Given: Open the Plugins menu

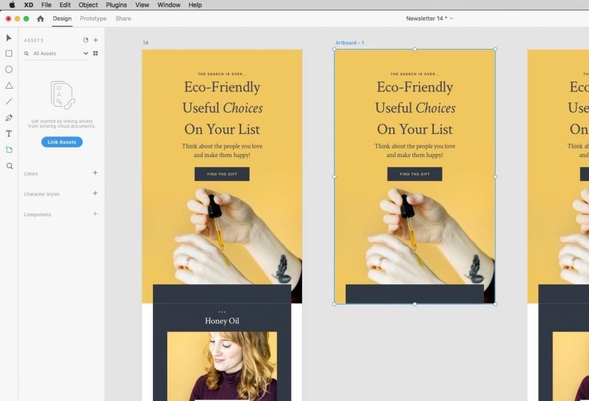Looking at the screenshot, I should pos(116,5).
